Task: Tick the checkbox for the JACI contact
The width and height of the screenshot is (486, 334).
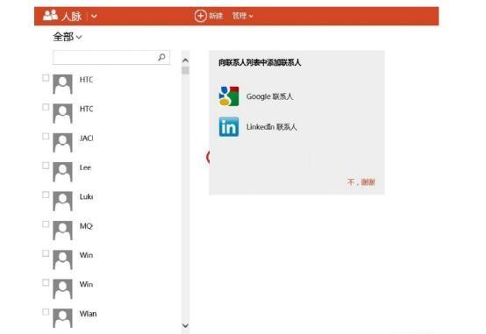Action: [x=46, y=137]
